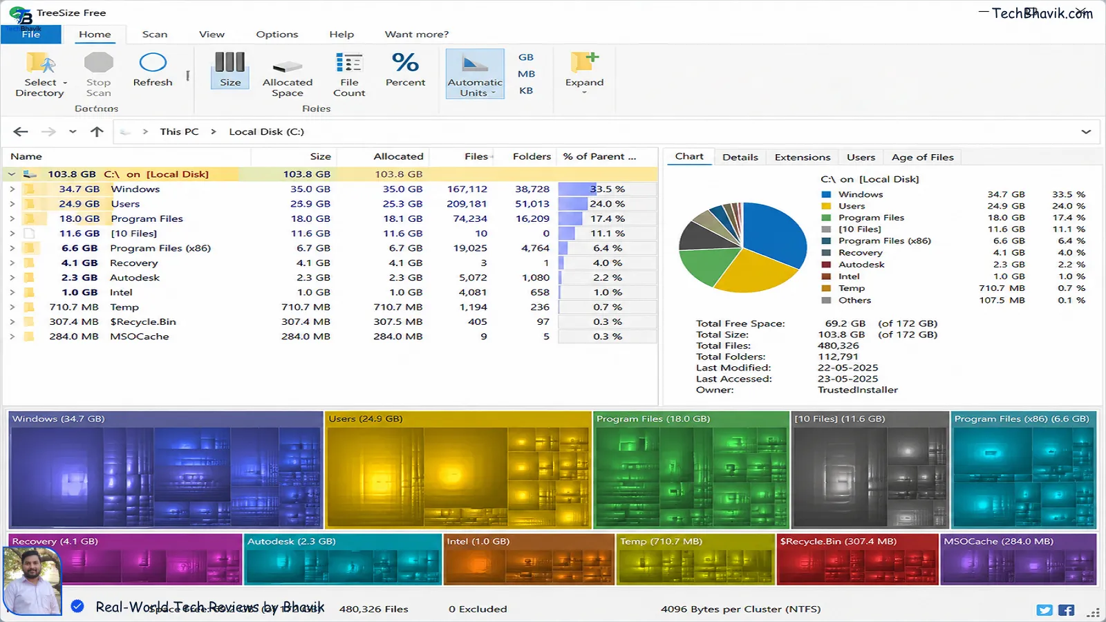Click the Windows 33.5 % bar

pos(607,189)
